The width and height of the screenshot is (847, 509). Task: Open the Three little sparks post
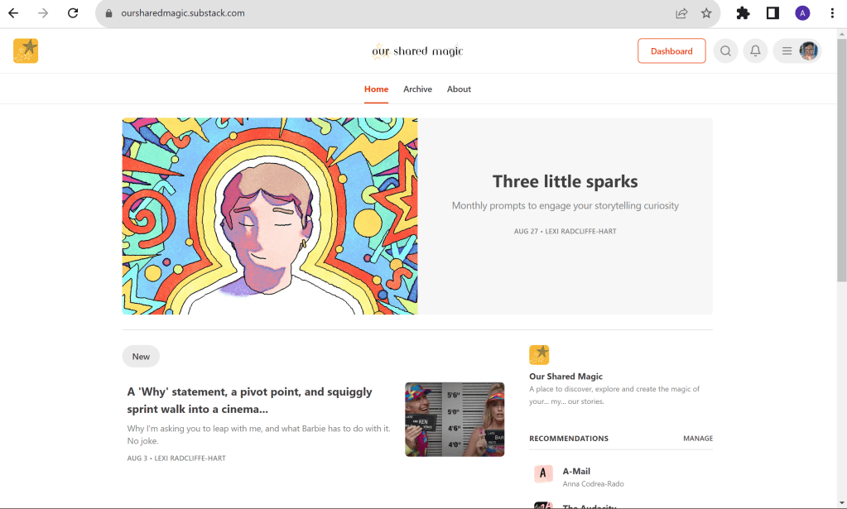pos(565,182)
